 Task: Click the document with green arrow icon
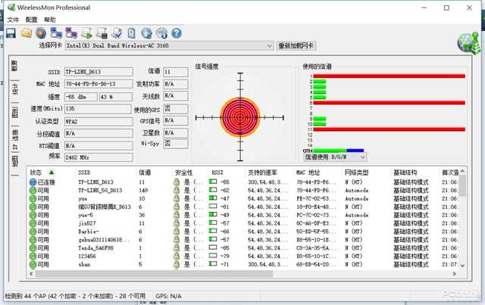tap(86, 33)
